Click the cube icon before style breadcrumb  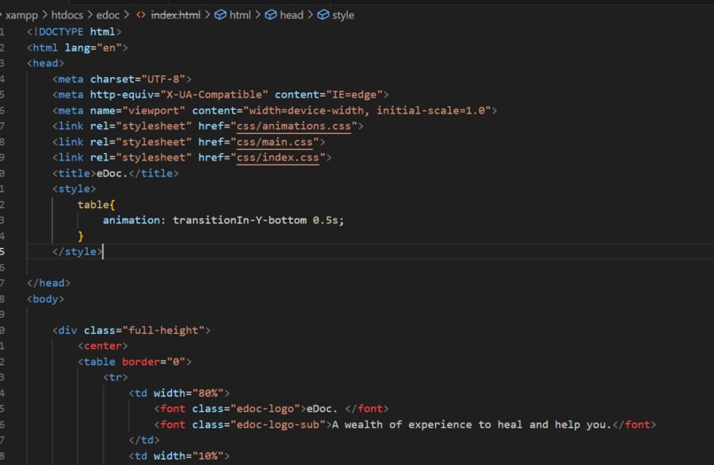click(x=322, y=15)
